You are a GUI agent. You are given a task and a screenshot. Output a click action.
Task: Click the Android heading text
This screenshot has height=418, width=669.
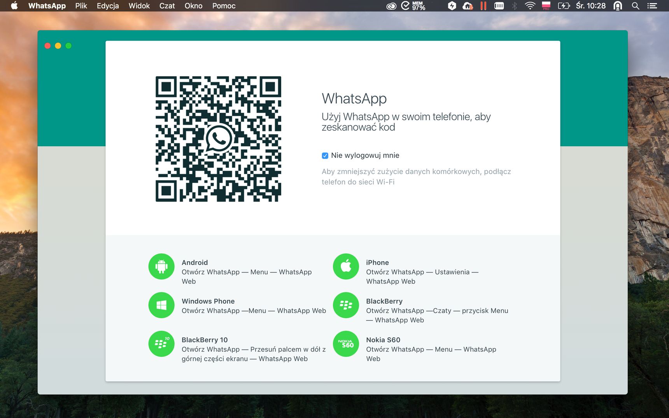tap(195, 262)
